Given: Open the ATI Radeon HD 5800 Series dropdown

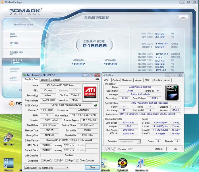Looking at the screenshot, I should pyautogui.click(x=47, y=168).
